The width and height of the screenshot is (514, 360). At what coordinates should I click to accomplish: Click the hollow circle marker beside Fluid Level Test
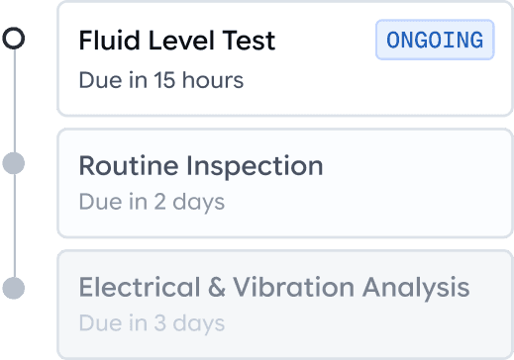pos(14,39)
